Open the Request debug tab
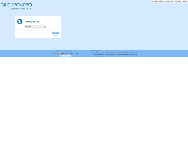Screen dimensions: 188x141 point(161,1)
